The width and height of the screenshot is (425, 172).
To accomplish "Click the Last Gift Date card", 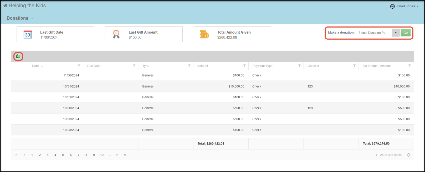I will point(55,34).
